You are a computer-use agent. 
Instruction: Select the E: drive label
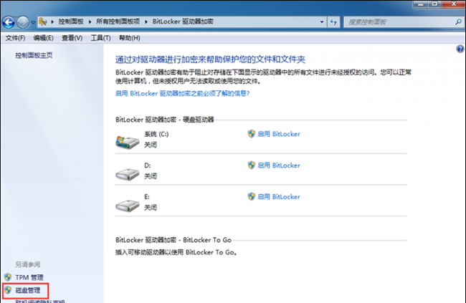pyautogui.click(x=147, y=197)
